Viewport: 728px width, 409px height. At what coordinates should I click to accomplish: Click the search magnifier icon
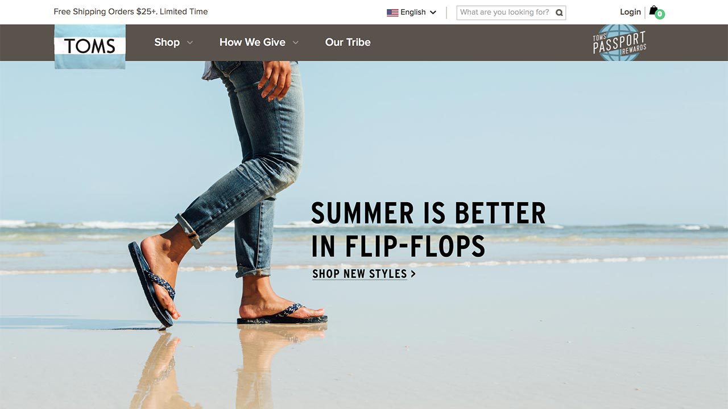(559, 12)
